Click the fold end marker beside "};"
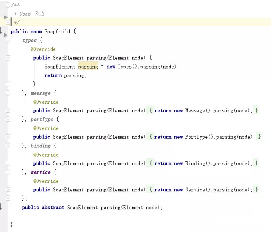279x232 pixels. point(8,198)
